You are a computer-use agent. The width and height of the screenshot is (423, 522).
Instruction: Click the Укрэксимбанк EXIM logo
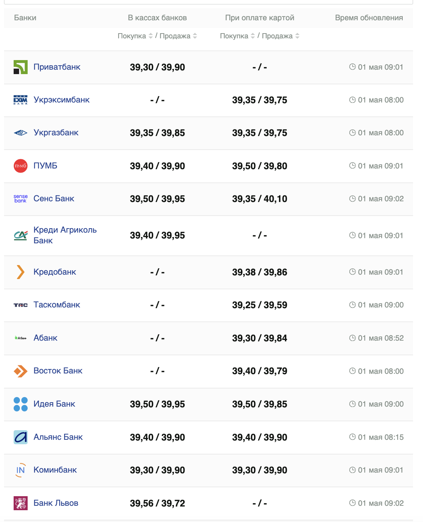[21, 100]
